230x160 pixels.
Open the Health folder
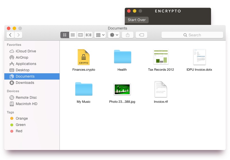point(122,57)
